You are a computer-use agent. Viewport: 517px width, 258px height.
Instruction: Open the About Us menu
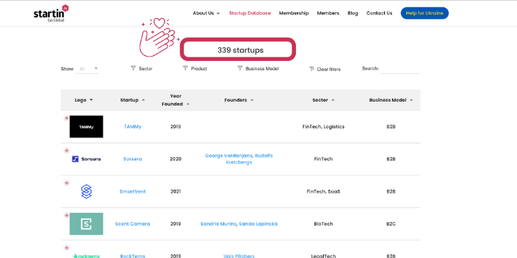point(206,13)
